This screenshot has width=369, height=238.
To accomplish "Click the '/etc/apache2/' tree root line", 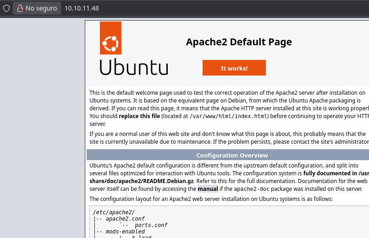I will click(x=114, y=212).
